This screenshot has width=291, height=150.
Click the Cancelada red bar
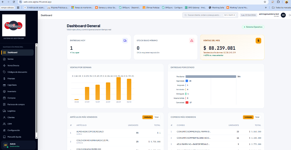[187, 103]
